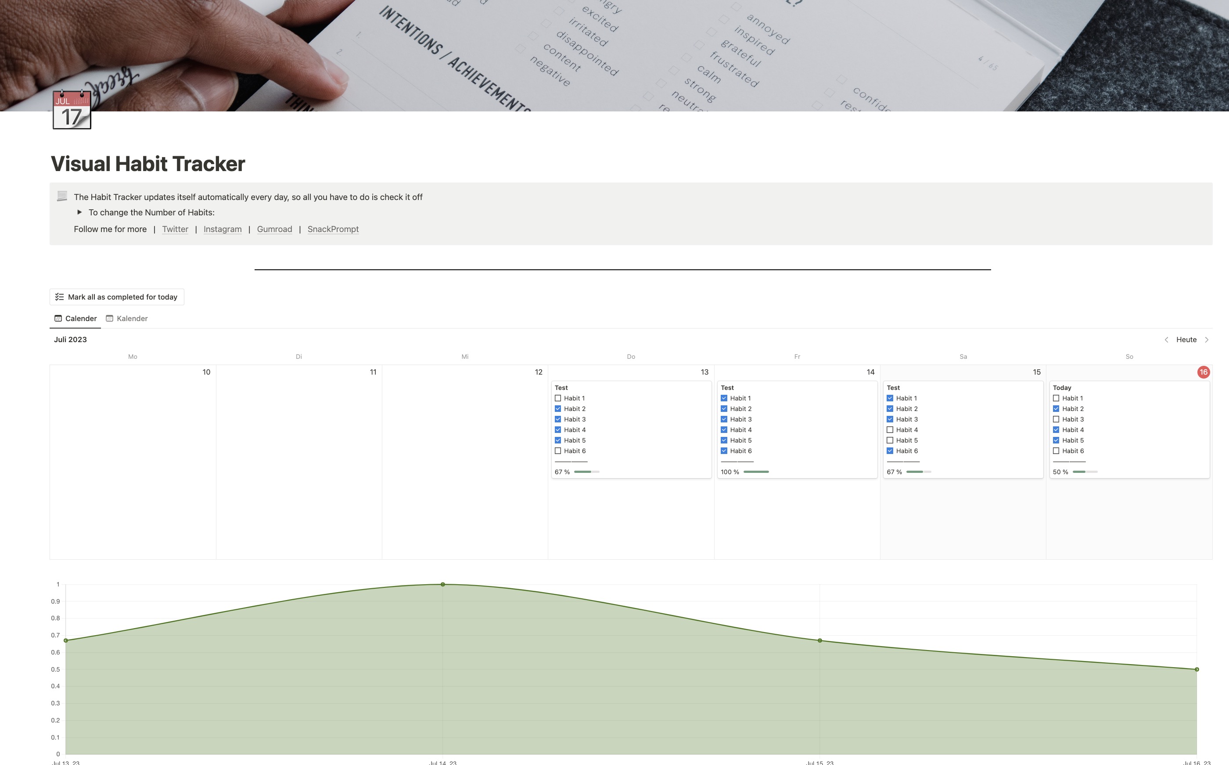Viewport: 1229px width, 765px height.
Task: Click the Calender tab calendar icon
Action: pyautogui.click(x=58, y=318)
